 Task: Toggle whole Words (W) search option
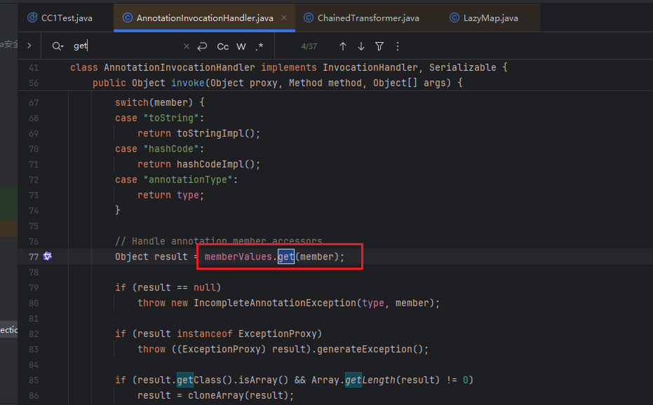(x=241, y=46)
